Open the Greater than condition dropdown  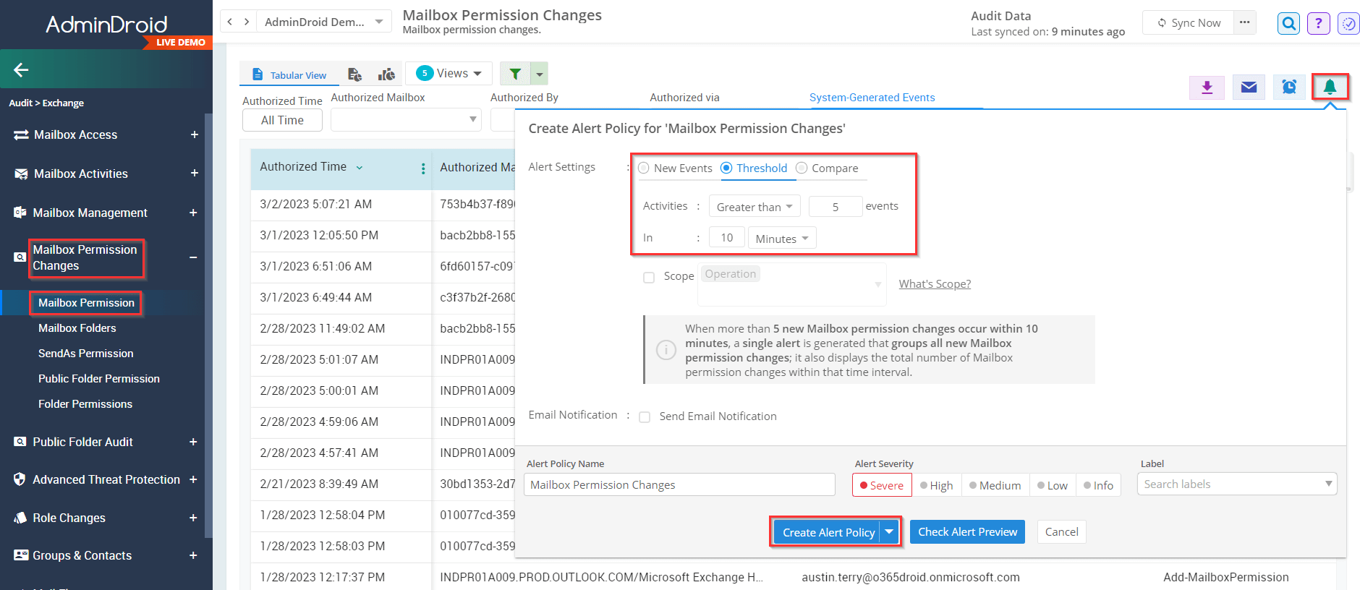[754, 207]
